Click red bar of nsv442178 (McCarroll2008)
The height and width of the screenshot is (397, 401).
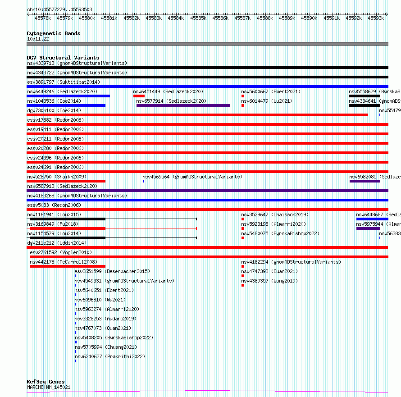point(68,266)
